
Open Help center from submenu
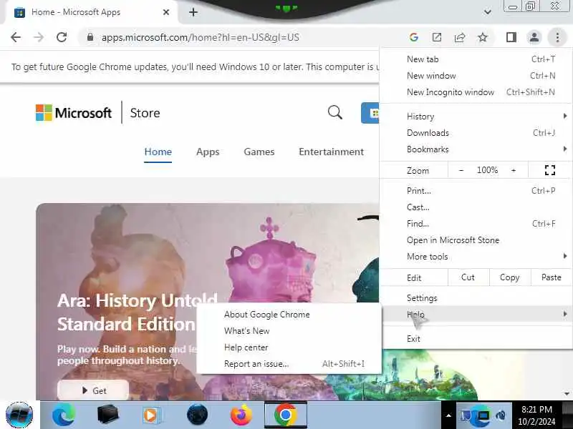pyautogui.click(x=289, y=347)
